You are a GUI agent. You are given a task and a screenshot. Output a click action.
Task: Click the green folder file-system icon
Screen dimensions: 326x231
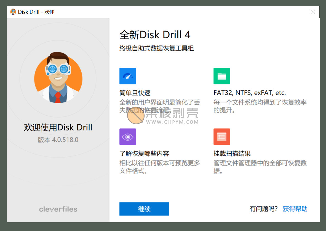point(221,76)
